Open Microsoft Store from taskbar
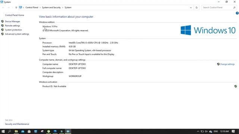The height and width of the screenshot is (134, 239). tap(29, 131)
